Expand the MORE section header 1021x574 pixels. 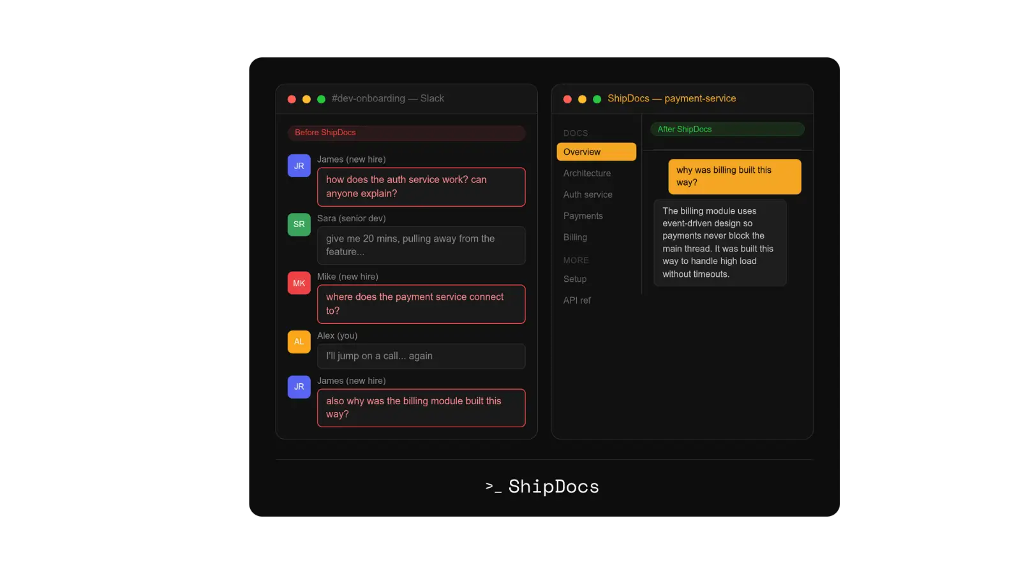pos(576,260)
